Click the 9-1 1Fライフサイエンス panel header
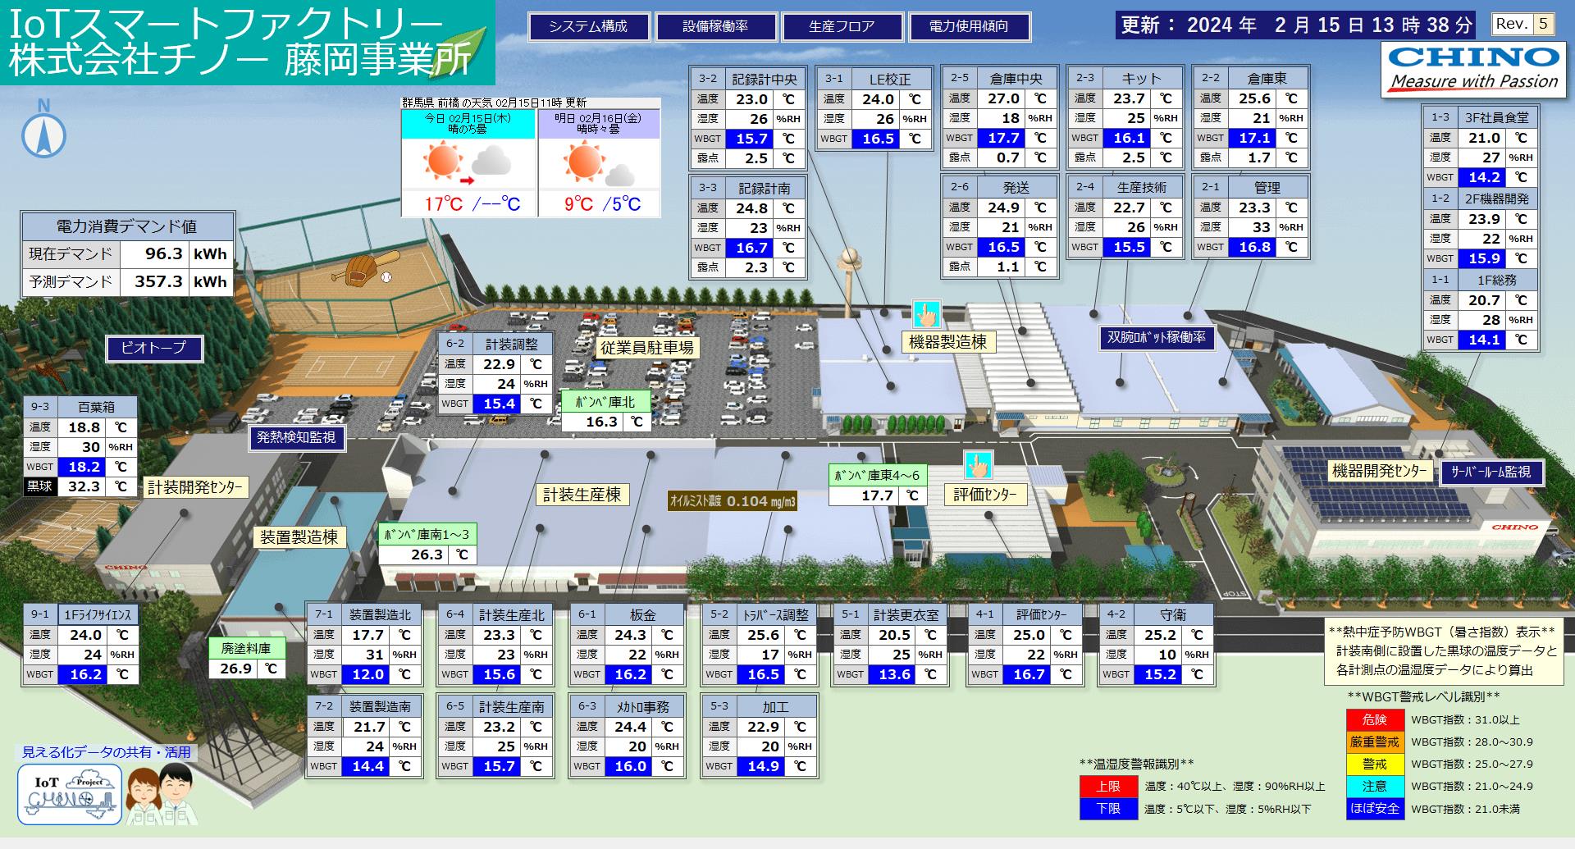1575x849 pixels. click(80, 614)
